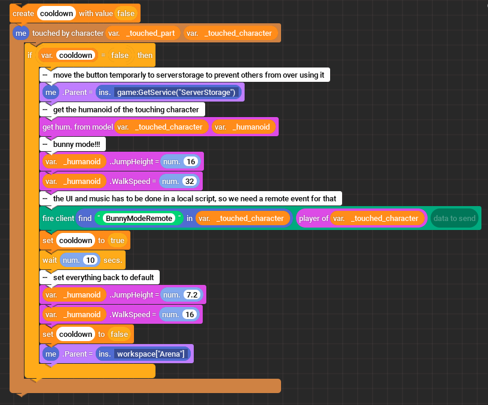The width and height of the screenshot is (488, 405).
Task: Click the 'if' keyword of the condition block
Action: pyautogui.click(x=29, y=56)
